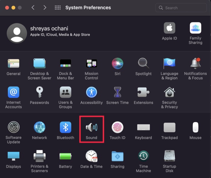Click the red close window button
This screenshot has width=211, height=178.
point(7,8)
